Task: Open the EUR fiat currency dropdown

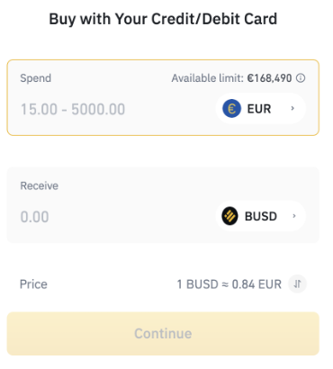Action: (x=261, y=108)
